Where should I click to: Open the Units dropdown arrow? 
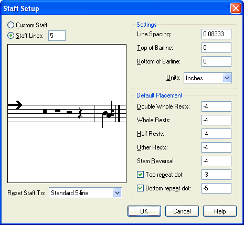(x=227, y=78)
